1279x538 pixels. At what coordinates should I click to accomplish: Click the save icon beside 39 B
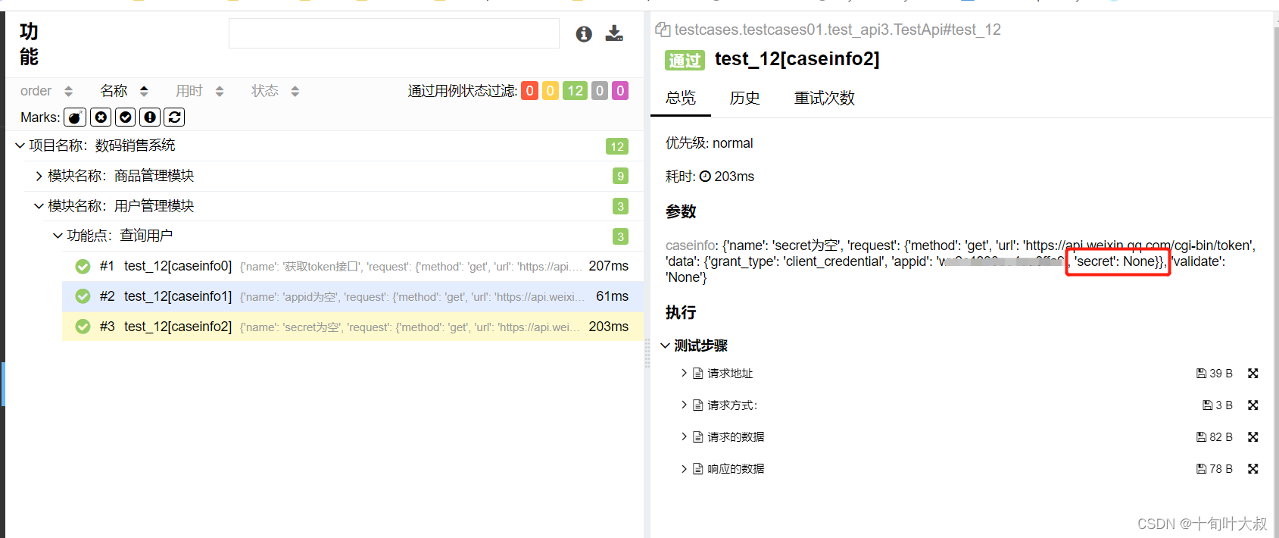pyautogui.click(x=1201, y=374)
